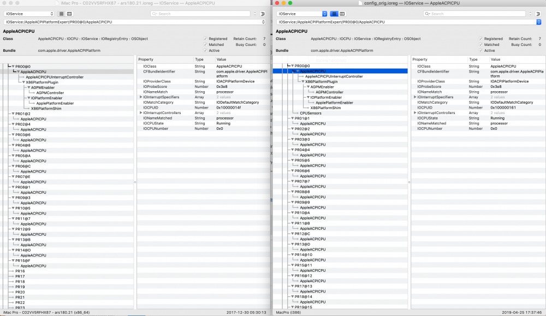Toggle the Registered checkbox in the iMac Pro window
This screenshot has height=316, width=546.
205,39
